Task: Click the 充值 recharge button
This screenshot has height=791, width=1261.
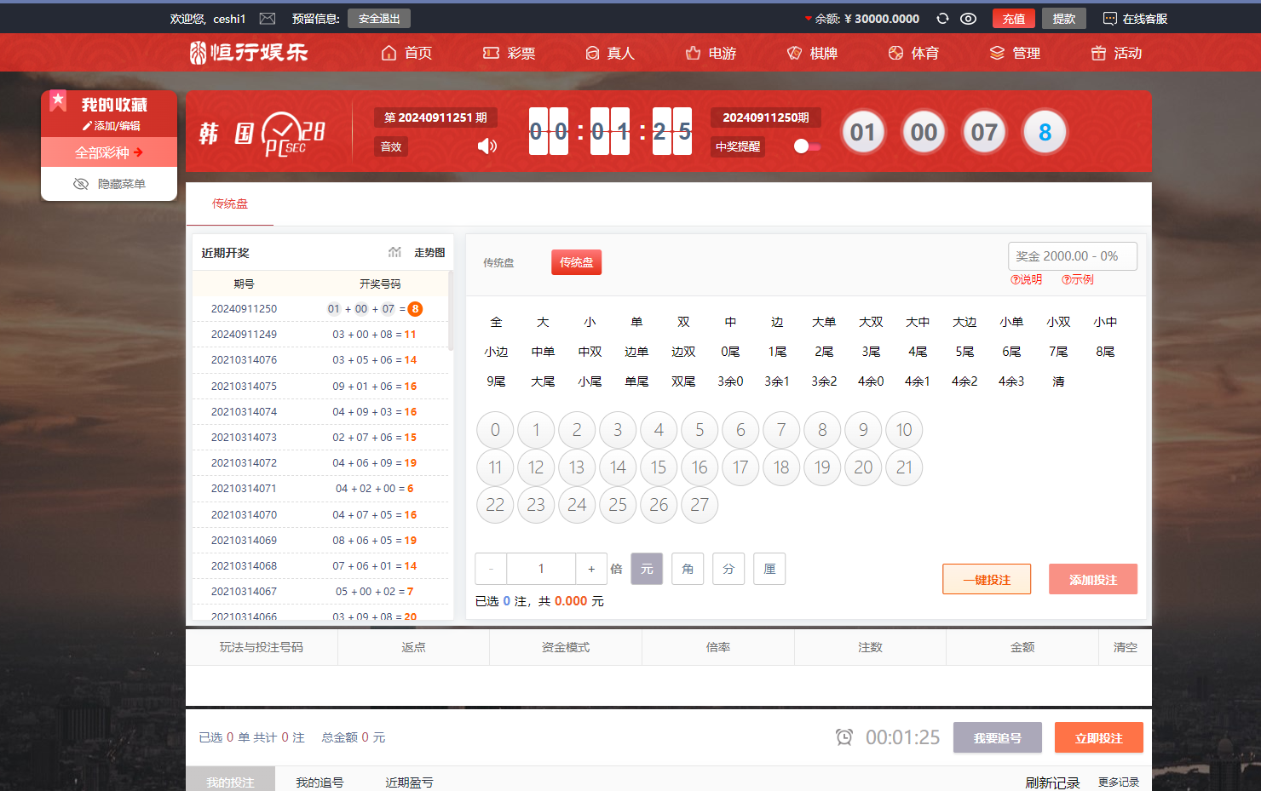Action: (1013, 19)
